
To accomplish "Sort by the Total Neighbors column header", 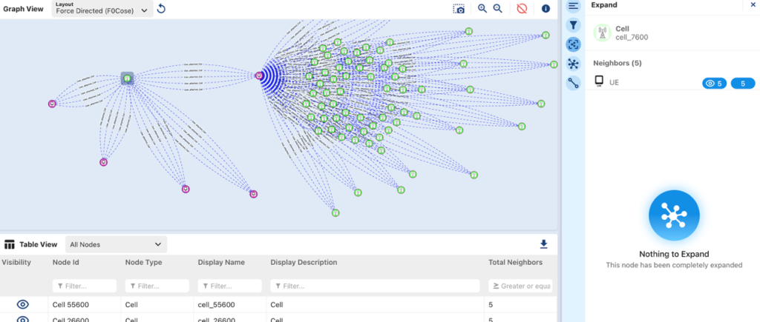I will tap(515, 263).
